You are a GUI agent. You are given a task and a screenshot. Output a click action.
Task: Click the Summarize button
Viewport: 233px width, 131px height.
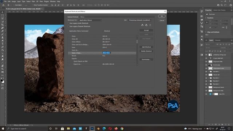coord(146,60)
